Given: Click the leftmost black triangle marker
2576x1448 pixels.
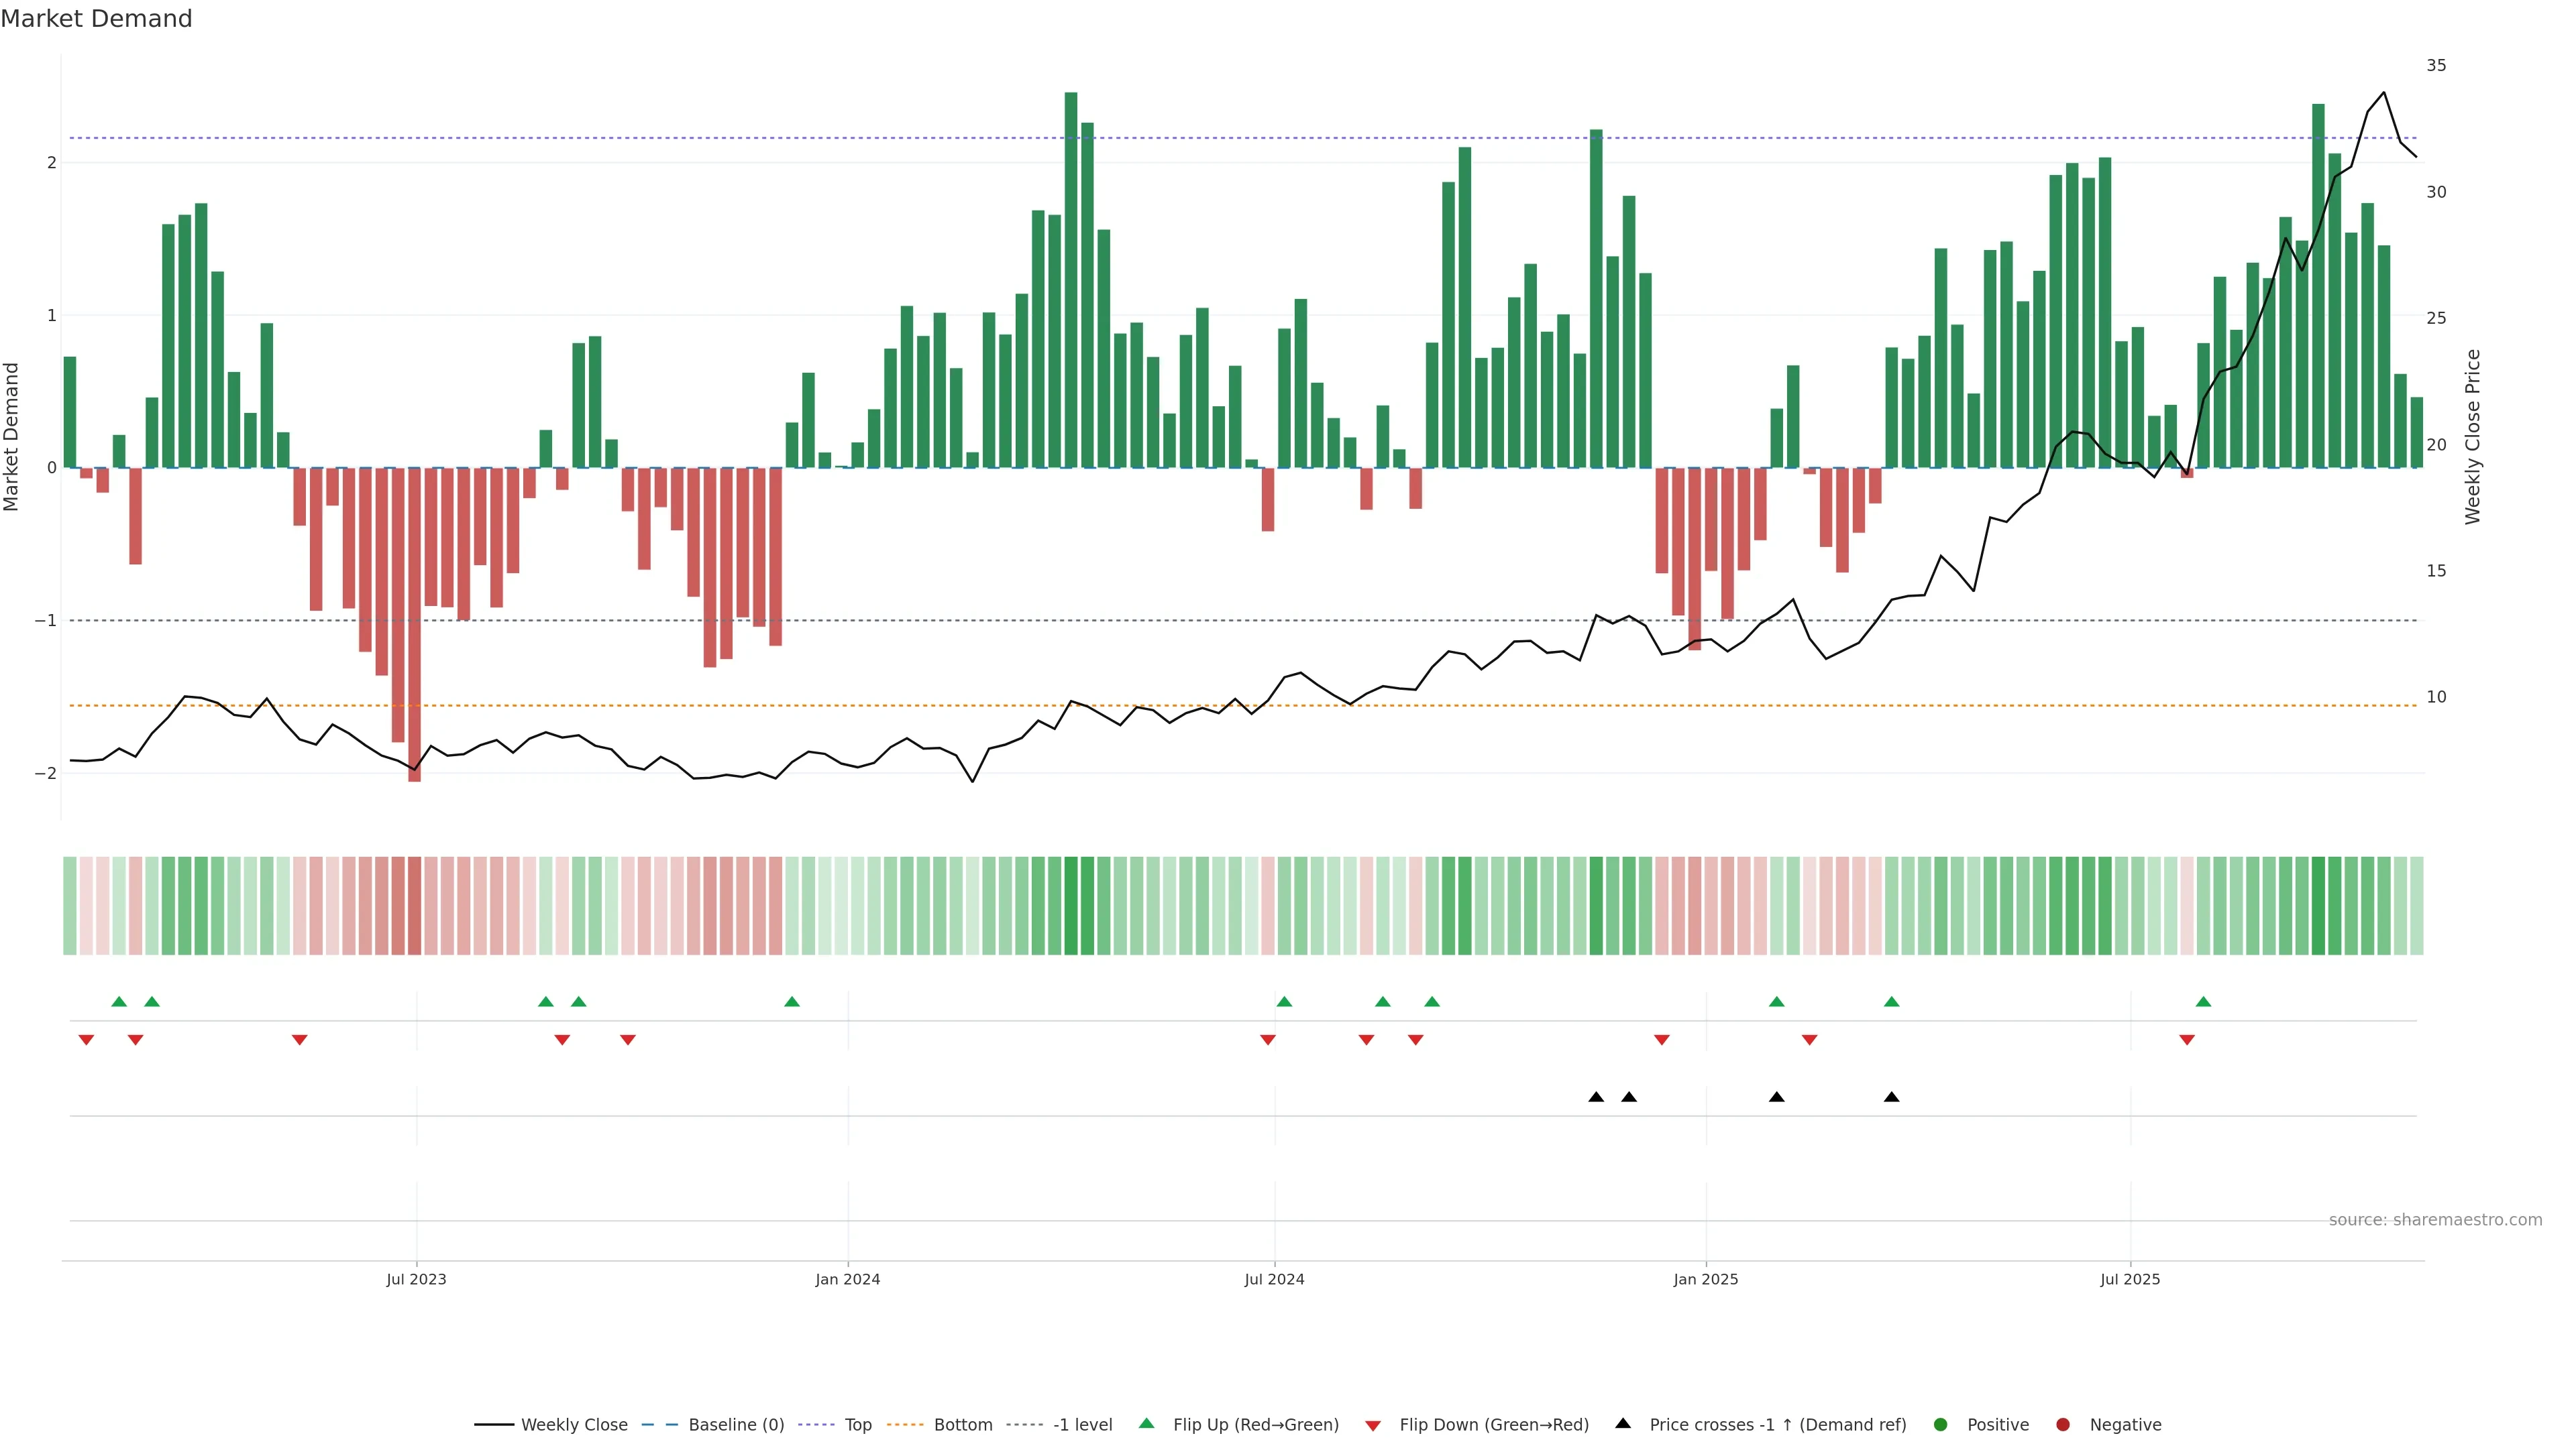Looking at the screenshot, I should pyautogui.click(x=1596, y=1097).
